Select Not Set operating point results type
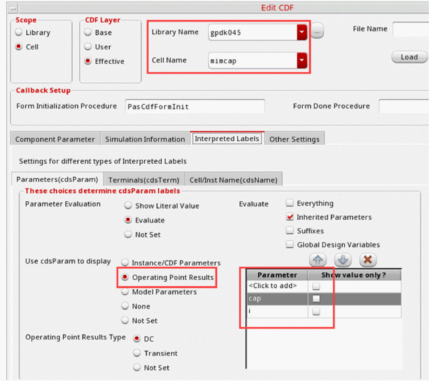Image resolution: width=429 pixels, height=381 pixels. pyautogui.click(x=137, y=367)
